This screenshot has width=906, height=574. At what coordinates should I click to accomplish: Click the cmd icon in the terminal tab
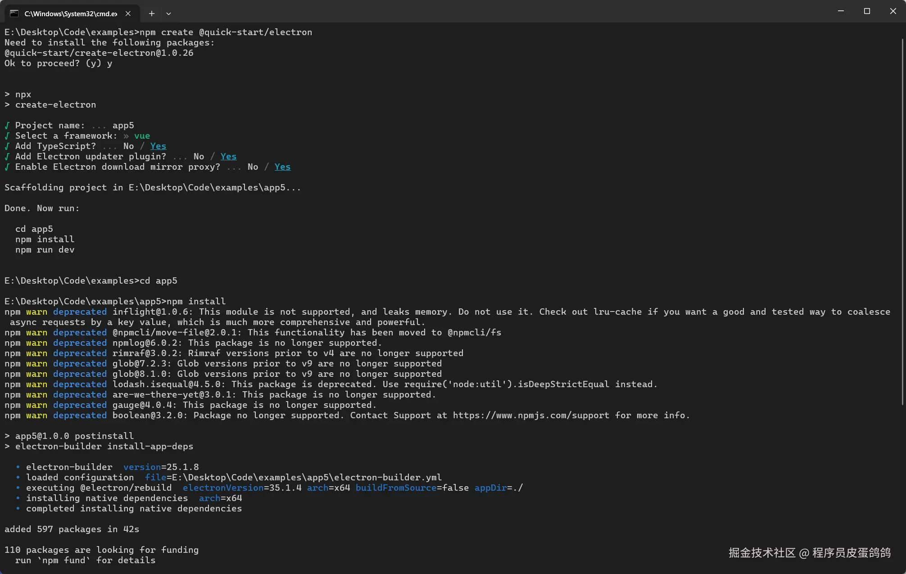tap(14, 14)
